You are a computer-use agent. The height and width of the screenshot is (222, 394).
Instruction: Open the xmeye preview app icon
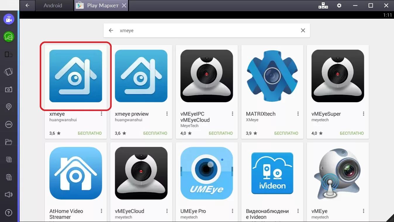pos(141,76)
